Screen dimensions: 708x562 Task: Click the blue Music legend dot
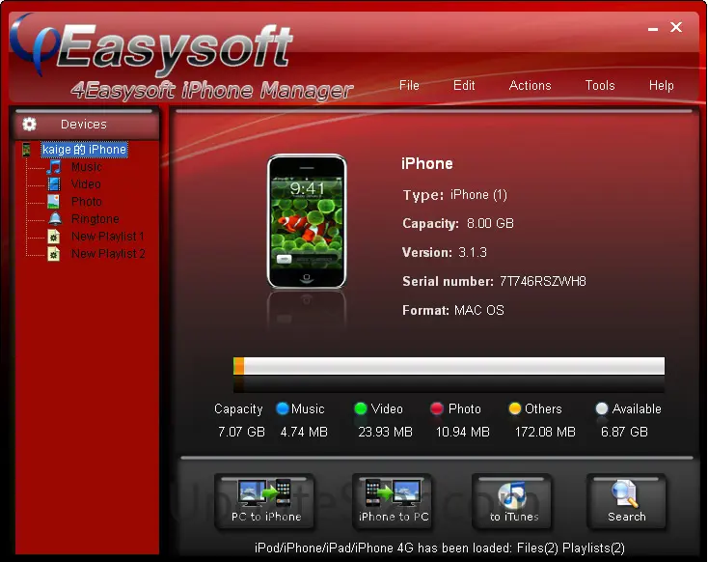[283, 408]
